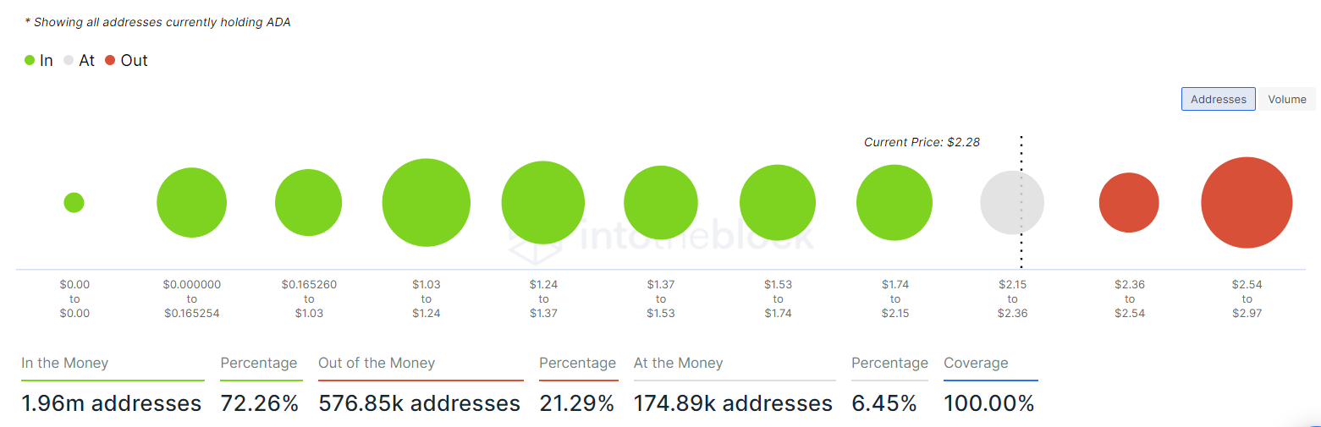Switch to the Volume view

(1287, 99)
